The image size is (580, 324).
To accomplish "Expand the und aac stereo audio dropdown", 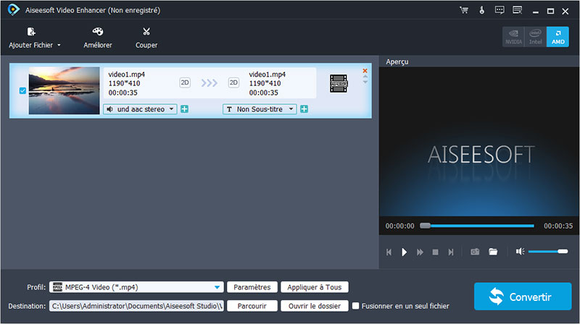I will tap(140, 109).
